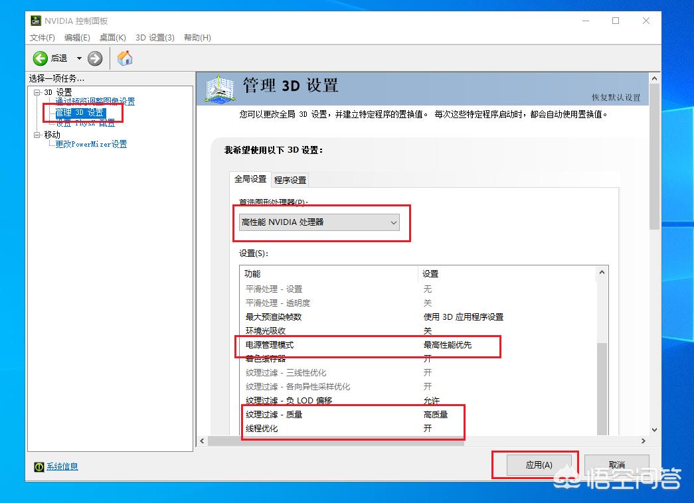The height and width of the screenshot is (503, 694).
Task: Select 管理 3D 设置 tree item
Action: pos(80,112)
